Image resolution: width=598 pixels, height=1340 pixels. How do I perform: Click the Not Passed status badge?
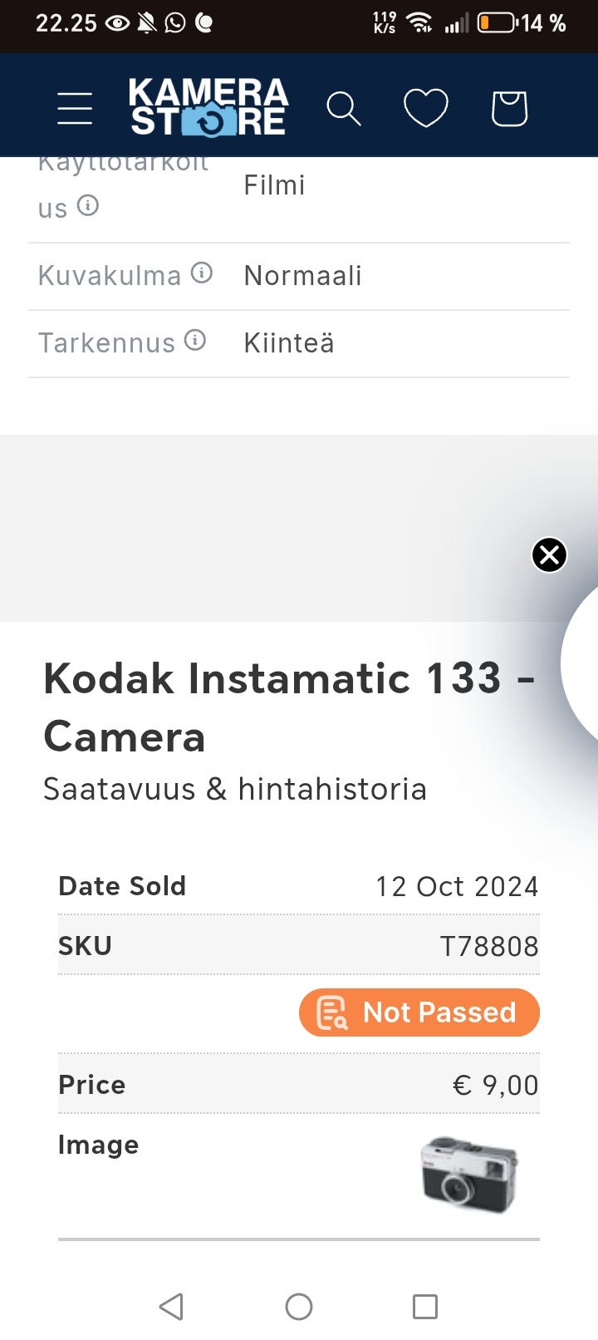(419, 1012)
